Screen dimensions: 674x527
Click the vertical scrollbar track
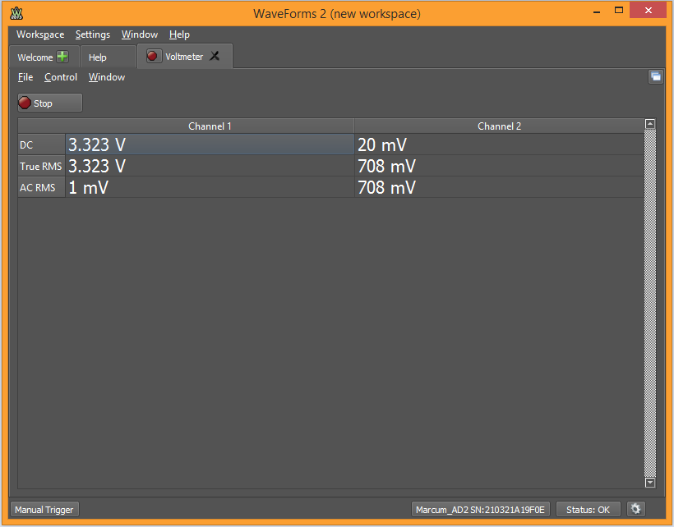pos(650,304)
